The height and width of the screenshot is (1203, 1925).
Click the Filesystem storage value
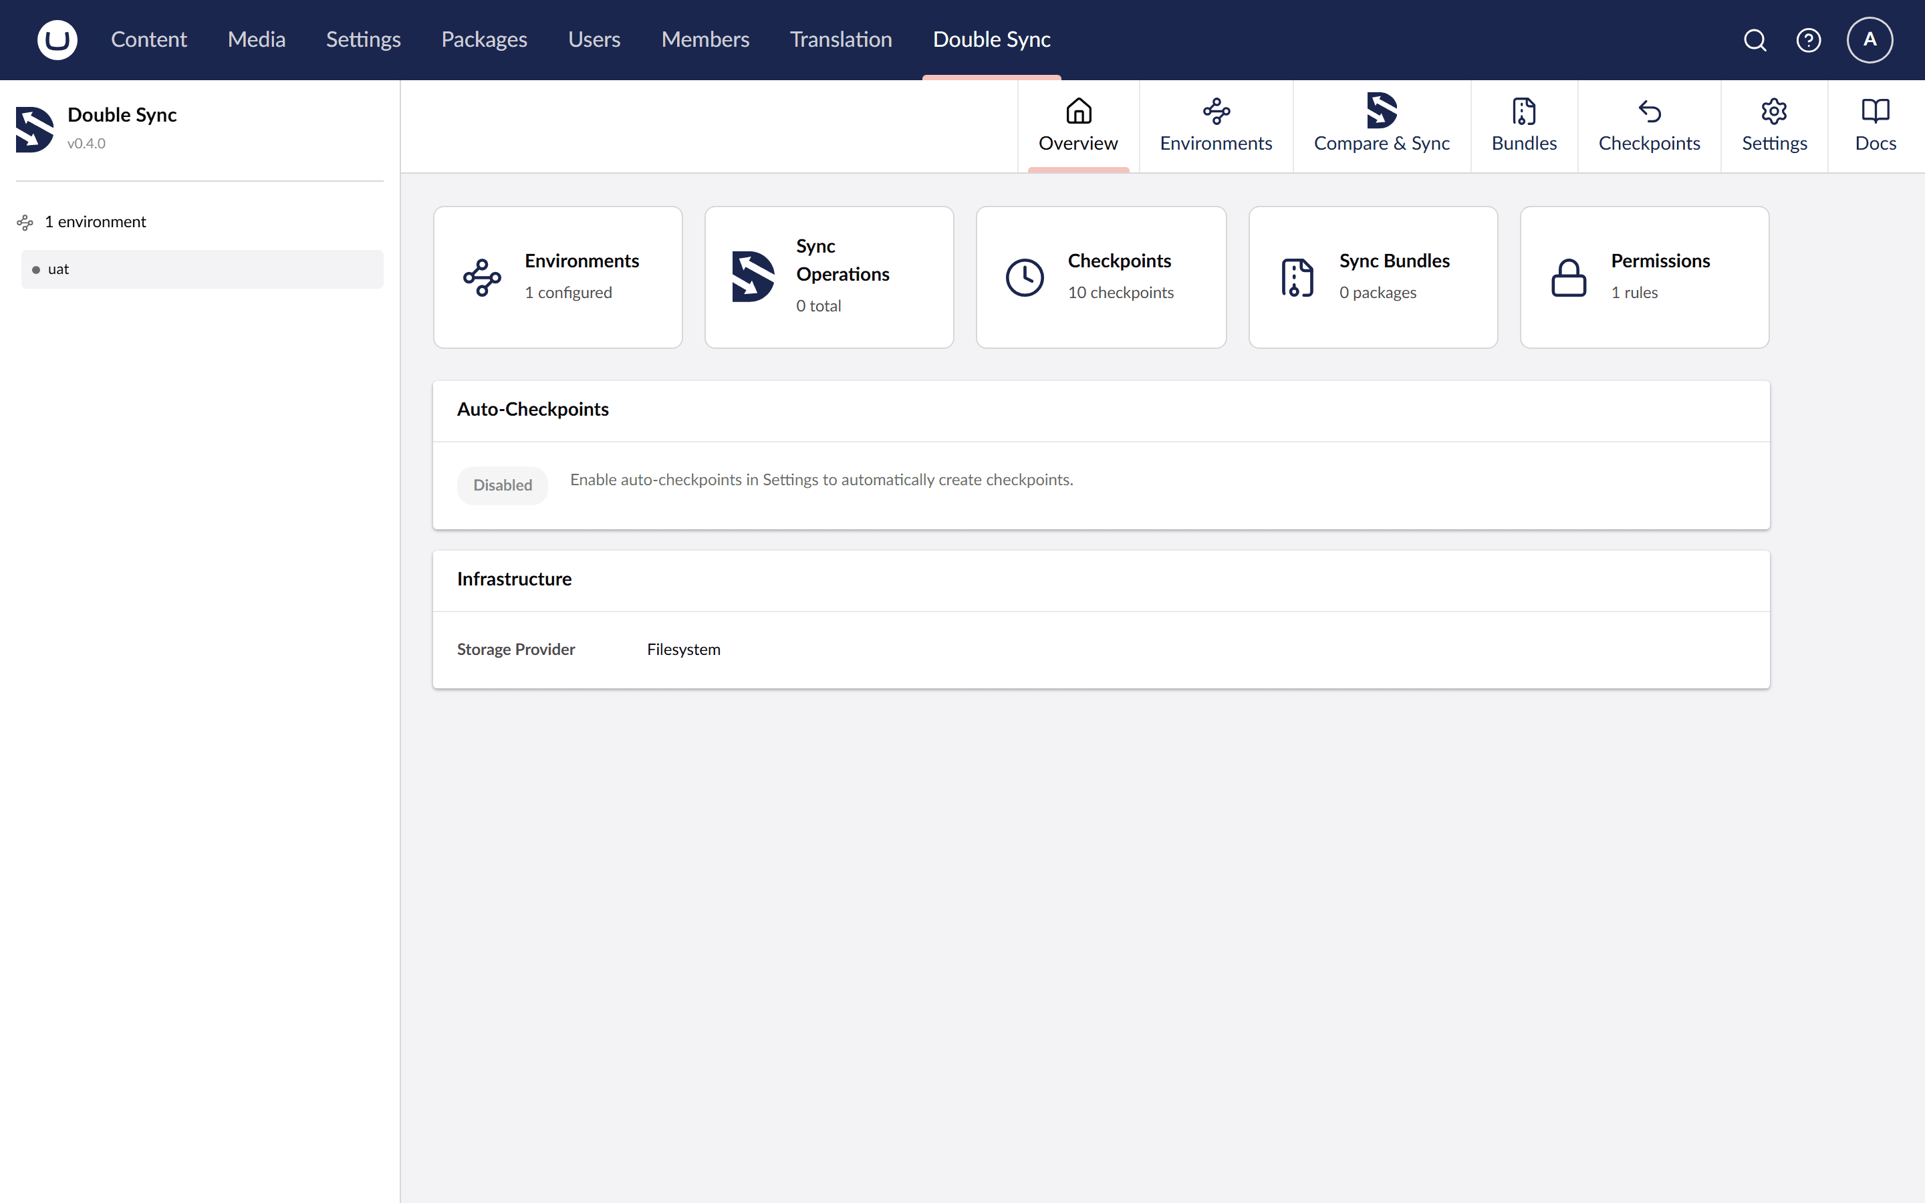coord(684,649)
